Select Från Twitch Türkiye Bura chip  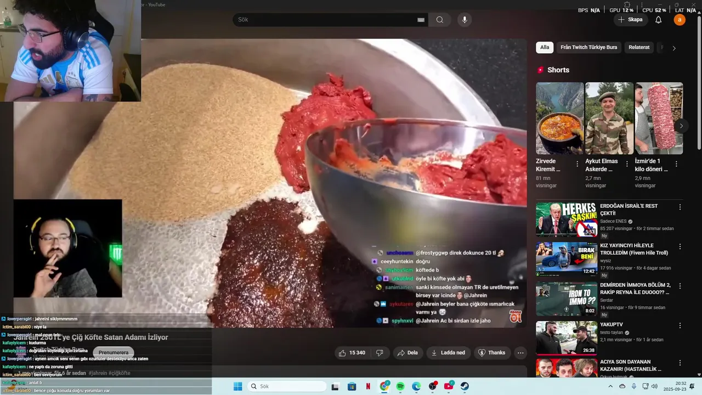click(588, 48)
